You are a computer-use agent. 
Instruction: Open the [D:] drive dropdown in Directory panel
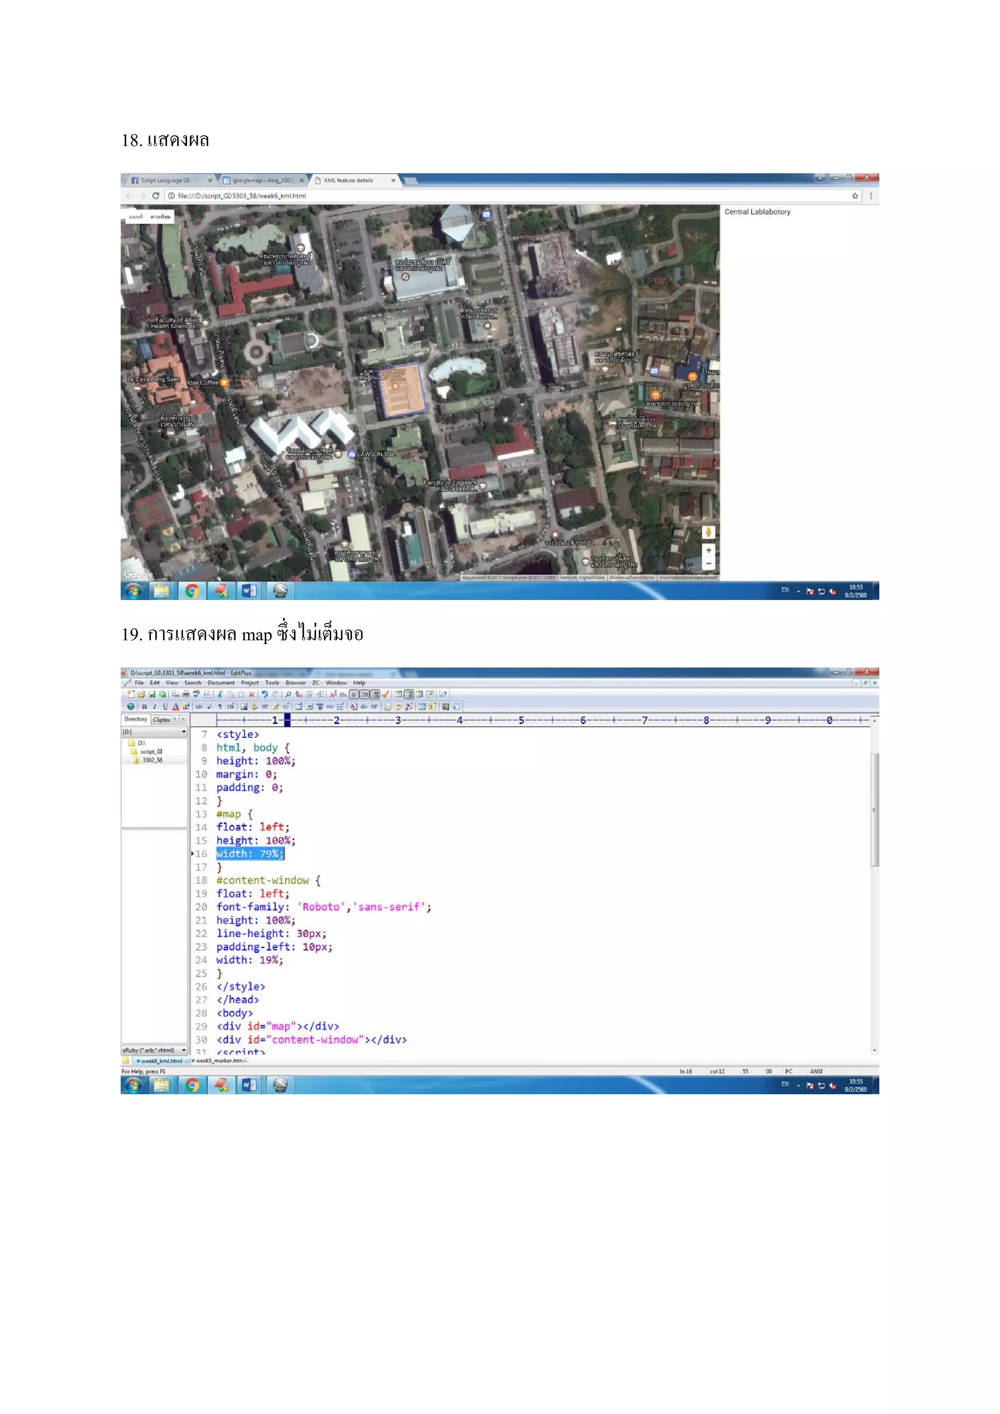184,731
